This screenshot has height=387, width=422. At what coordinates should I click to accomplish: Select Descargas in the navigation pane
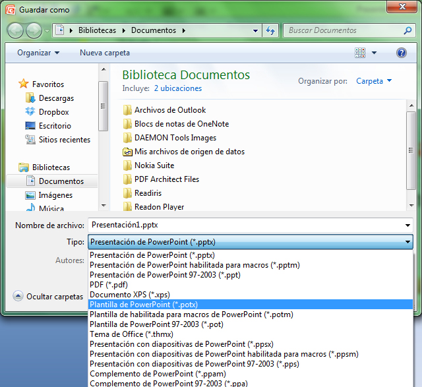coord(56,98)
